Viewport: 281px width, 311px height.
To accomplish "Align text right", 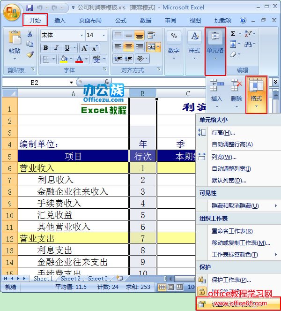I will tap(140, 47).
